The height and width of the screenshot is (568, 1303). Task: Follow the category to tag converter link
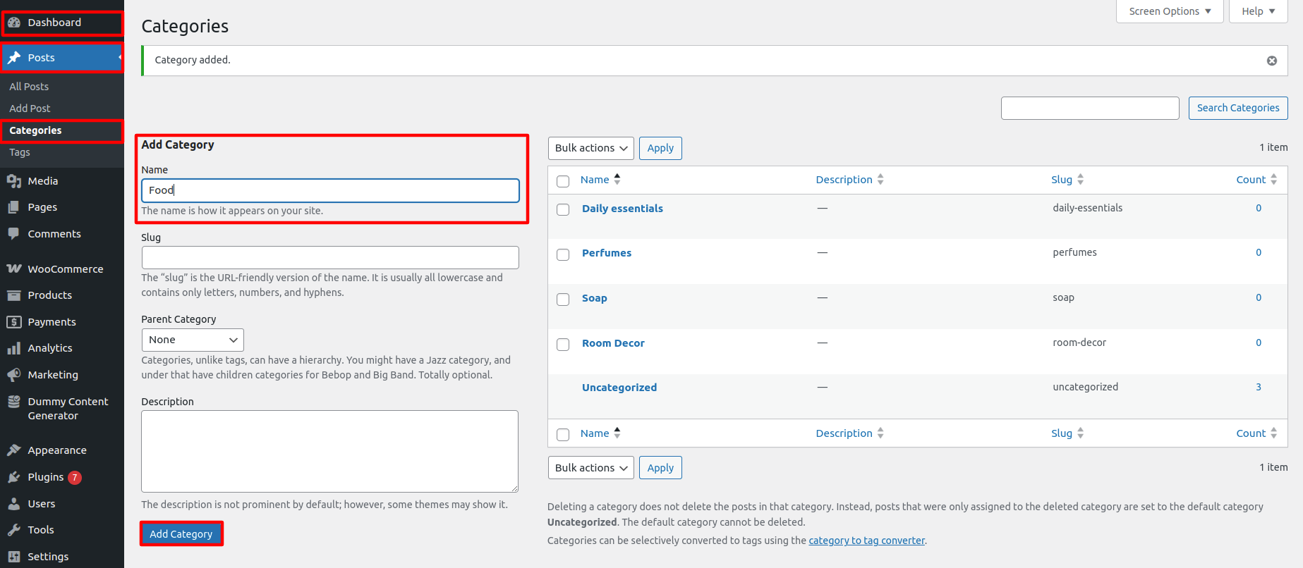coord(866,541)
